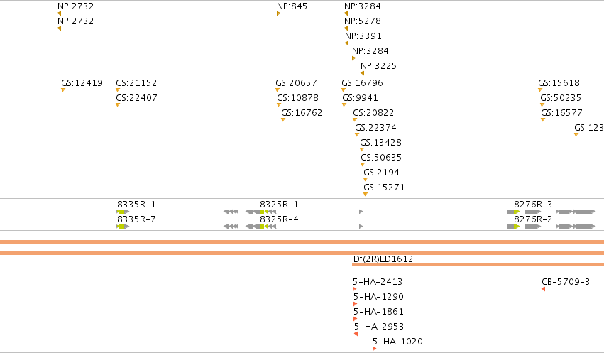Screen dimensions: 604x353
Task: Select the GS:13428 insertion
Action: pos(362,150)
